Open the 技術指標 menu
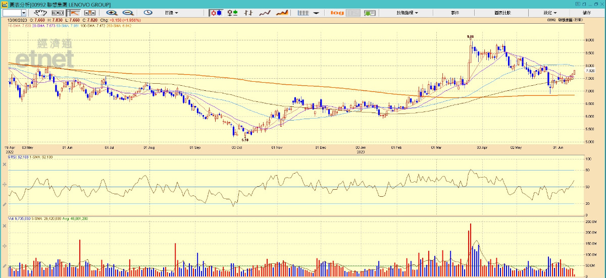This screenshot has width=606, height=278. [x=407, y=13]
